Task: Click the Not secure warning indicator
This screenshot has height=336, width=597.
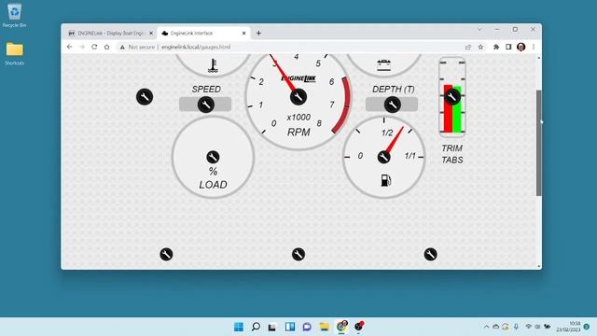Action: pyautogui.click(x=137, y=47)
